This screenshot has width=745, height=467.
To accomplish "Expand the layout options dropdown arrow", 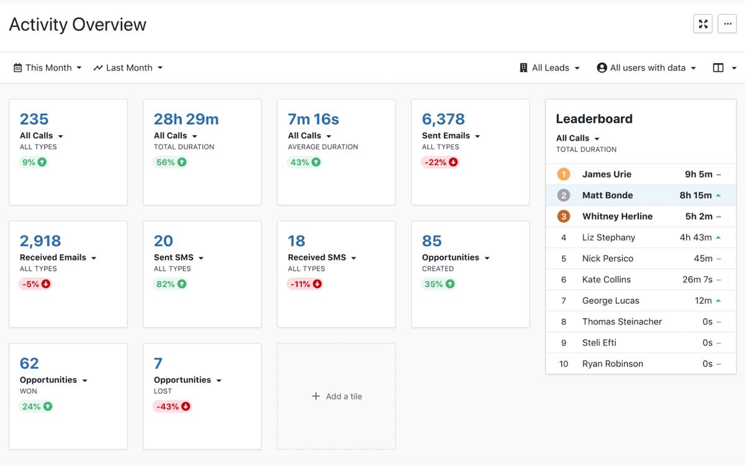I will tap(734, 68).
